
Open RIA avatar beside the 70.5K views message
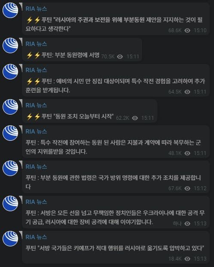[x=10, y=46]
